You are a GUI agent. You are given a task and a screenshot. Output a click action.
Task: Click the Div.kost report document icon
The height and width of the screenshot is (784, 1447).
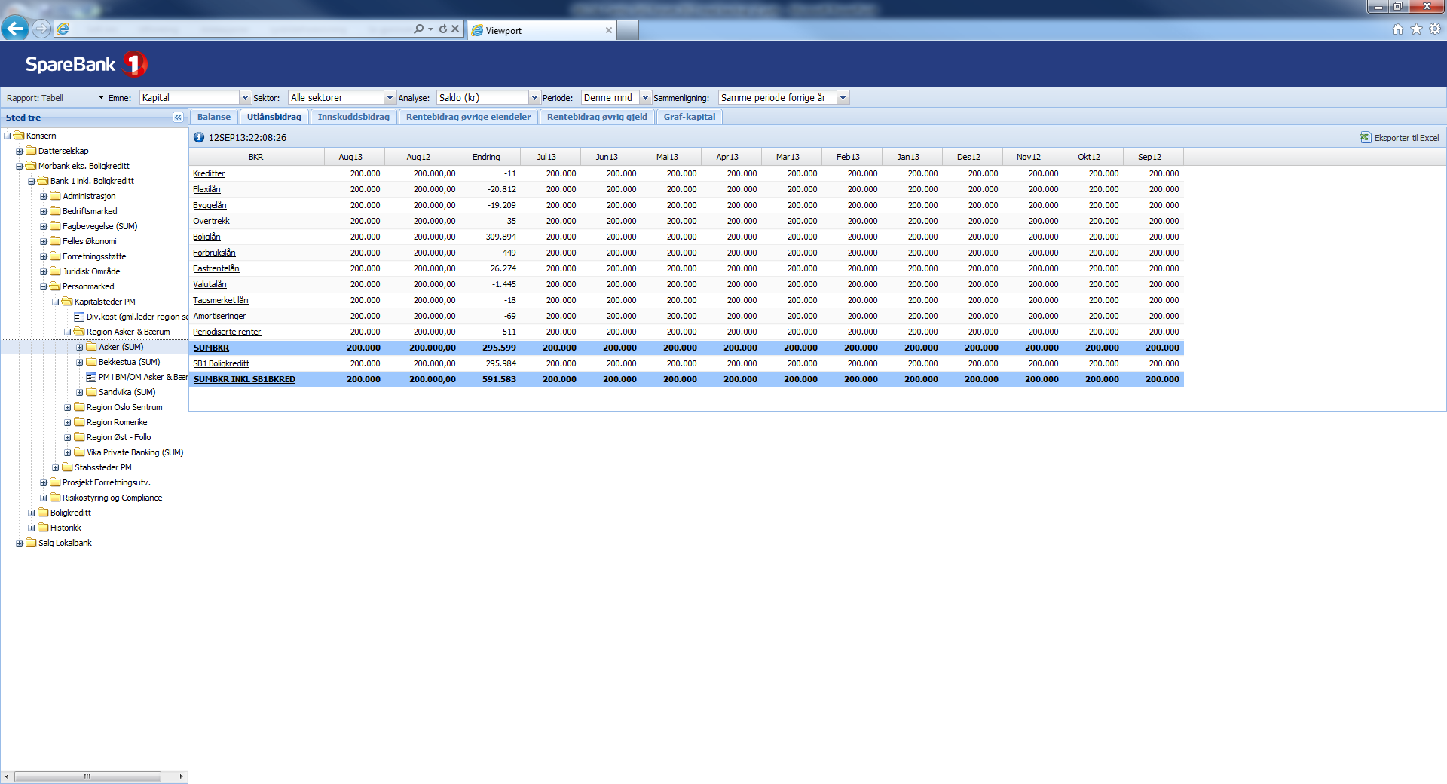point(79,317)
